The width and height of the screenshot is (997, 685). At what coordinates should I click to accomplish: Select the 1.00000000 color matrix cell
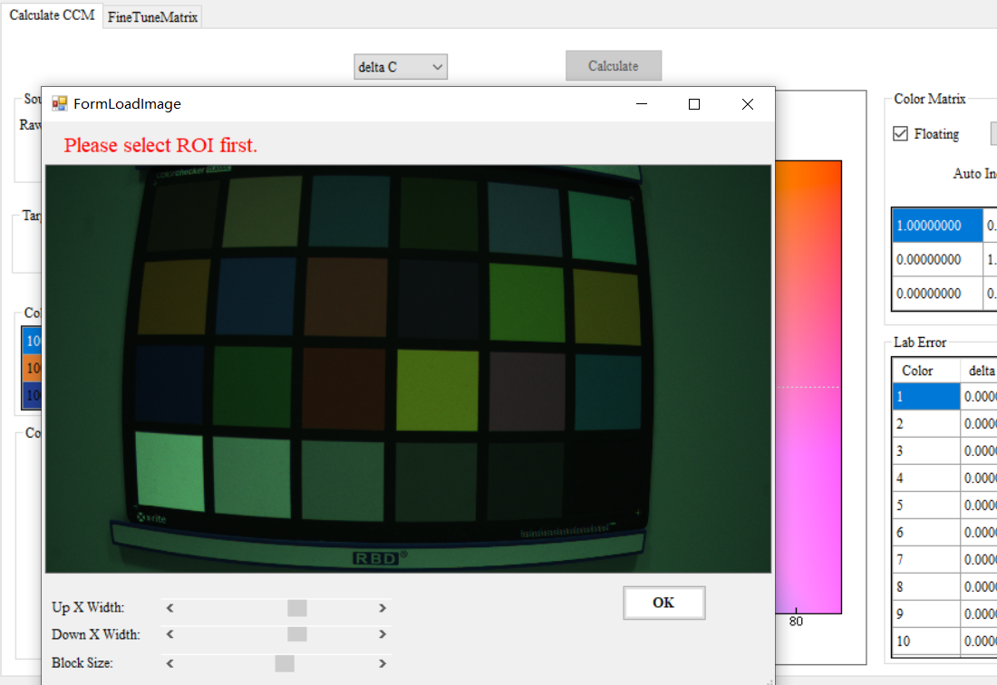[936, 226]
